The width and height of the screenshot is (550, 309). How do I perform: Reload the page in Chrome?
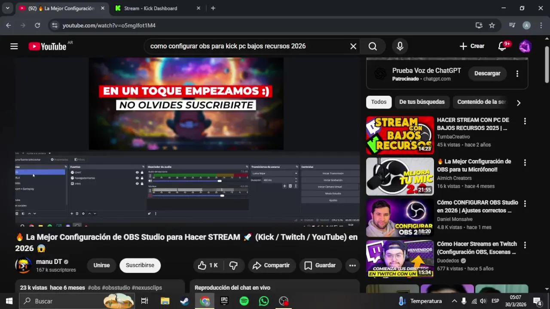(x=37, y=25)
